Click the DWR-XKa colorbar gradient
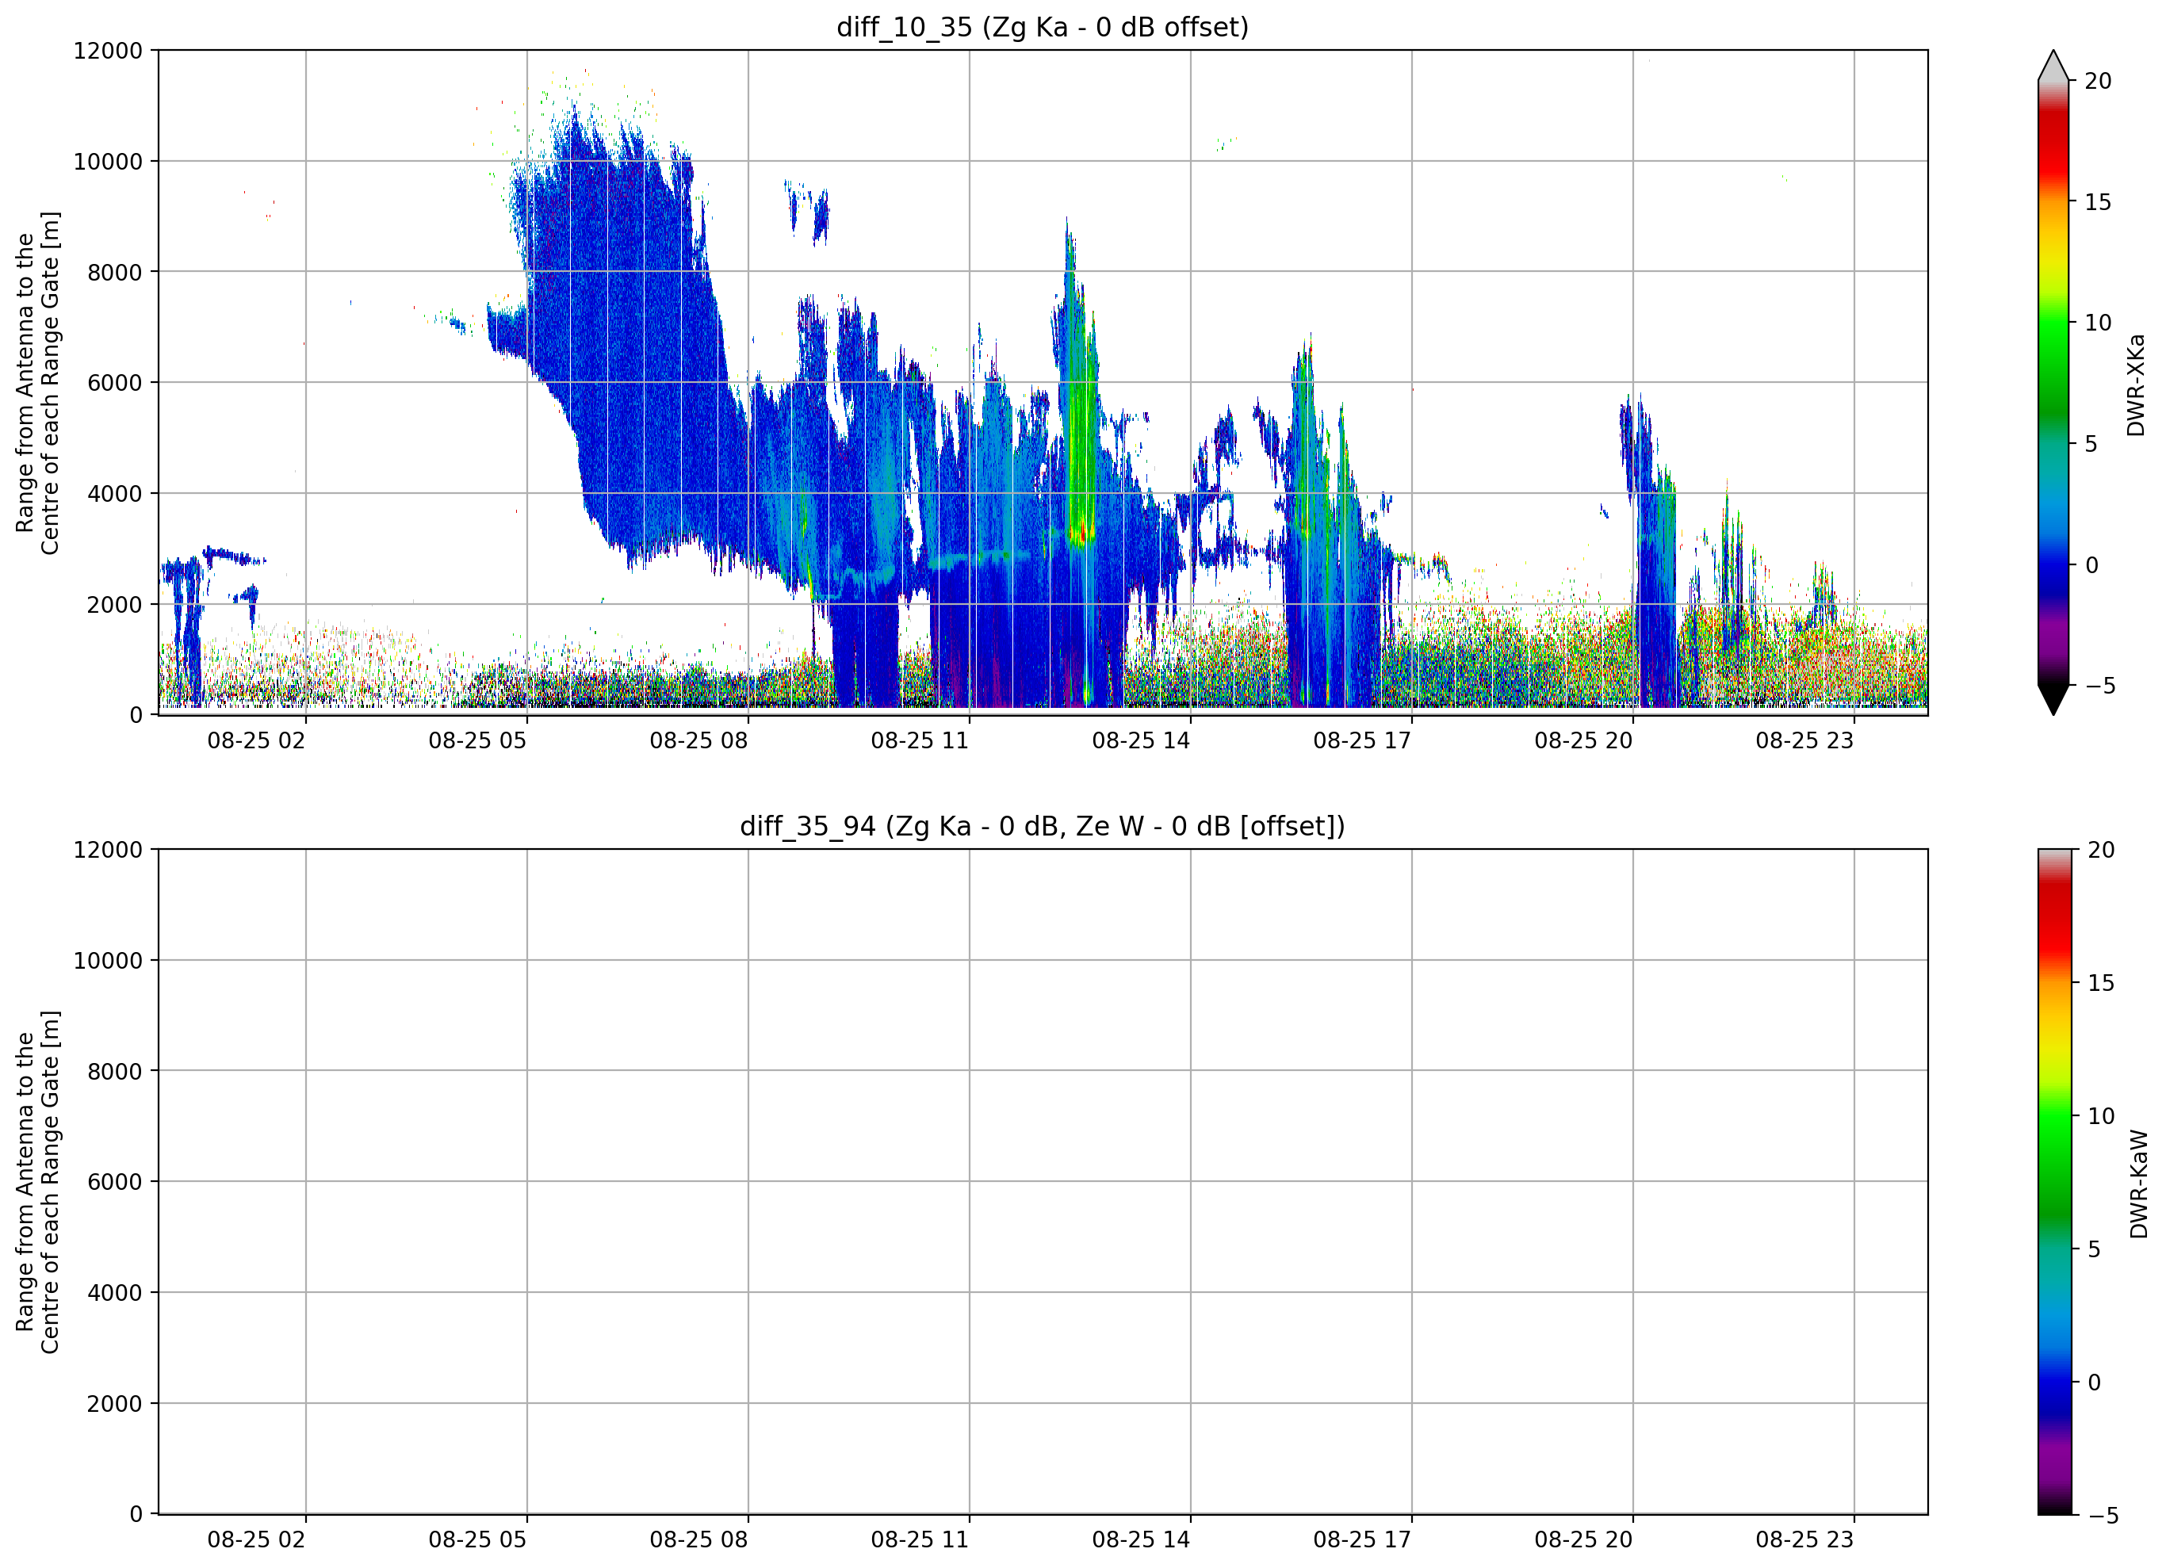The height and width of the screenshot is (1568, 2166). tap(2053, 382)
